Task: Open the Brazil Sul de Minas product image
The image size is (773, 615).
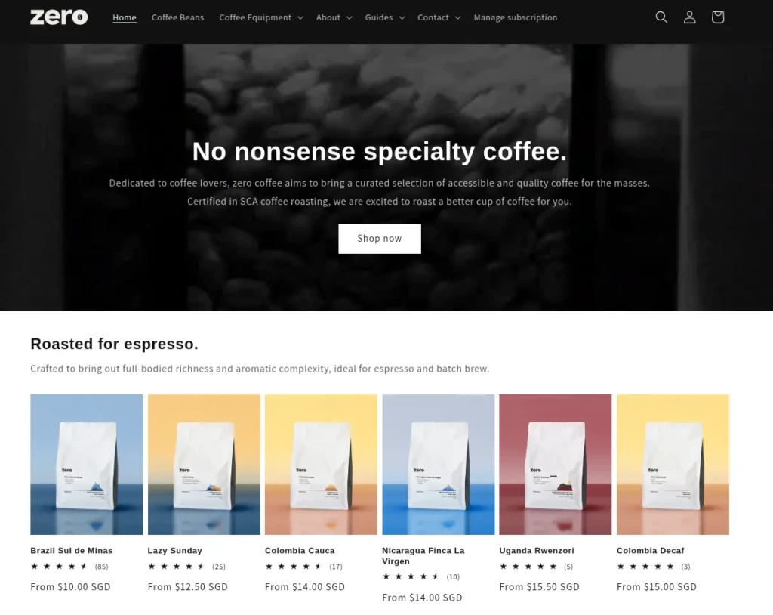Action: pos(86,464)
